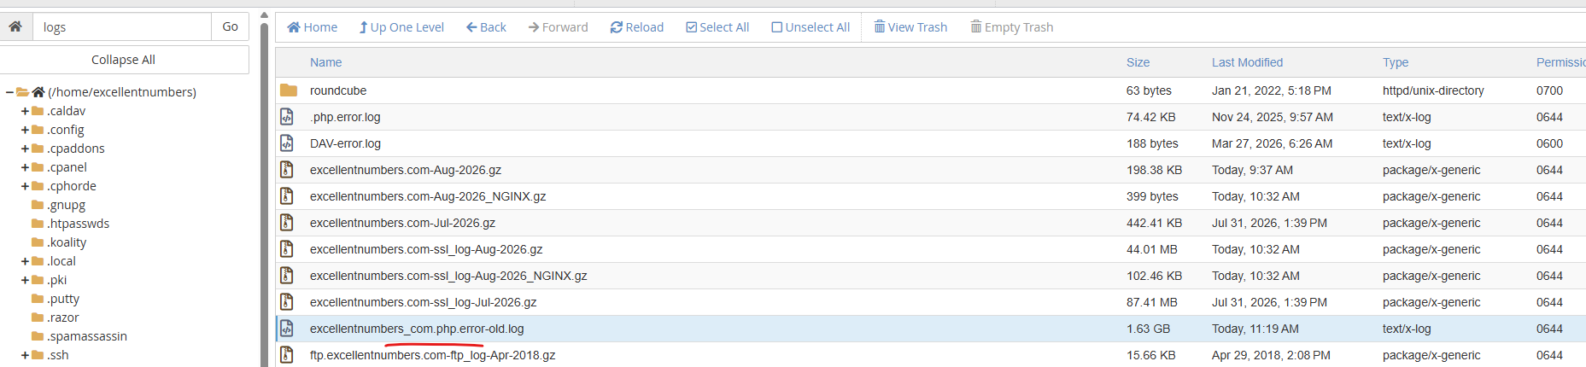Screen dimensions: 1586x367
Task: Click Unselect All in the toolbar
Action: pos(811,27)
